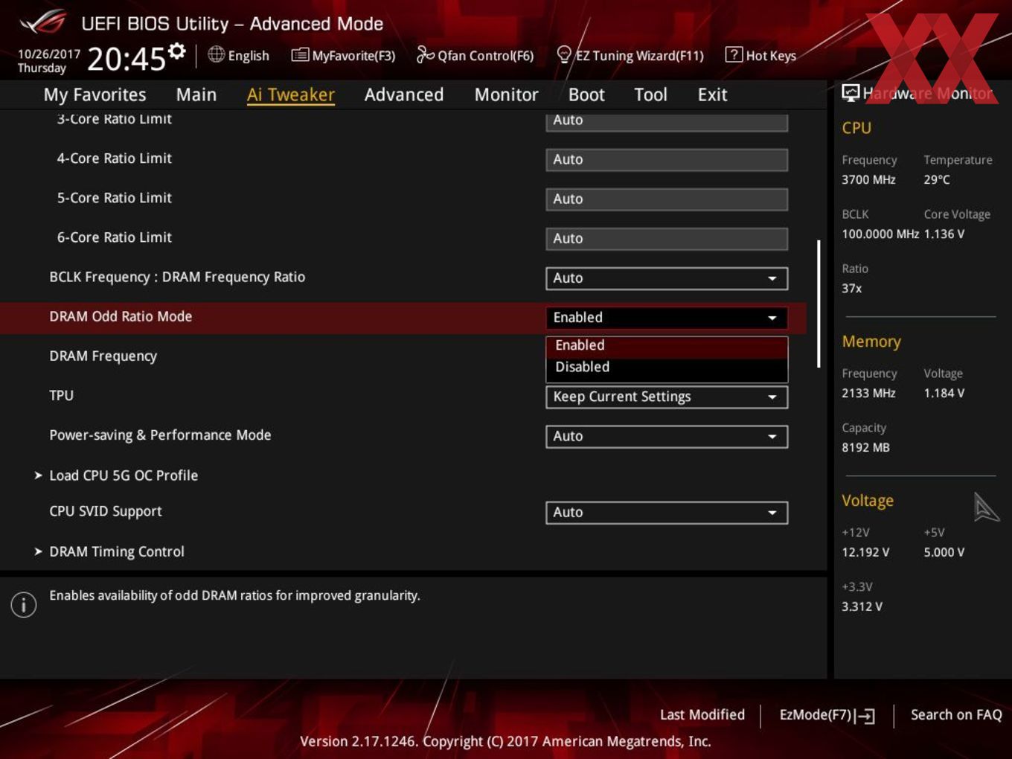Open CPU SVID Support dropdown

(667, 513)
